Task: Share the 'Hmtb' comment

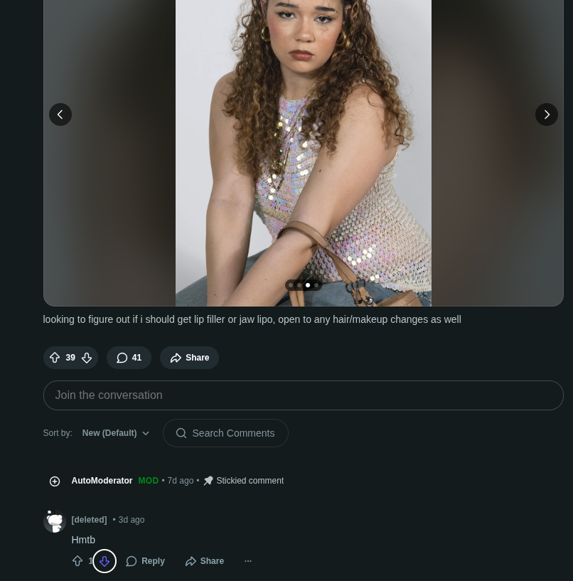Action: [204, 561]
